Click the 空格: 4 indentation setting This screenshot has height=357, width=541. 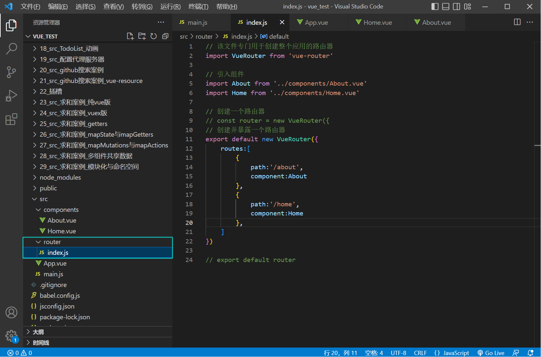[374, 353]
